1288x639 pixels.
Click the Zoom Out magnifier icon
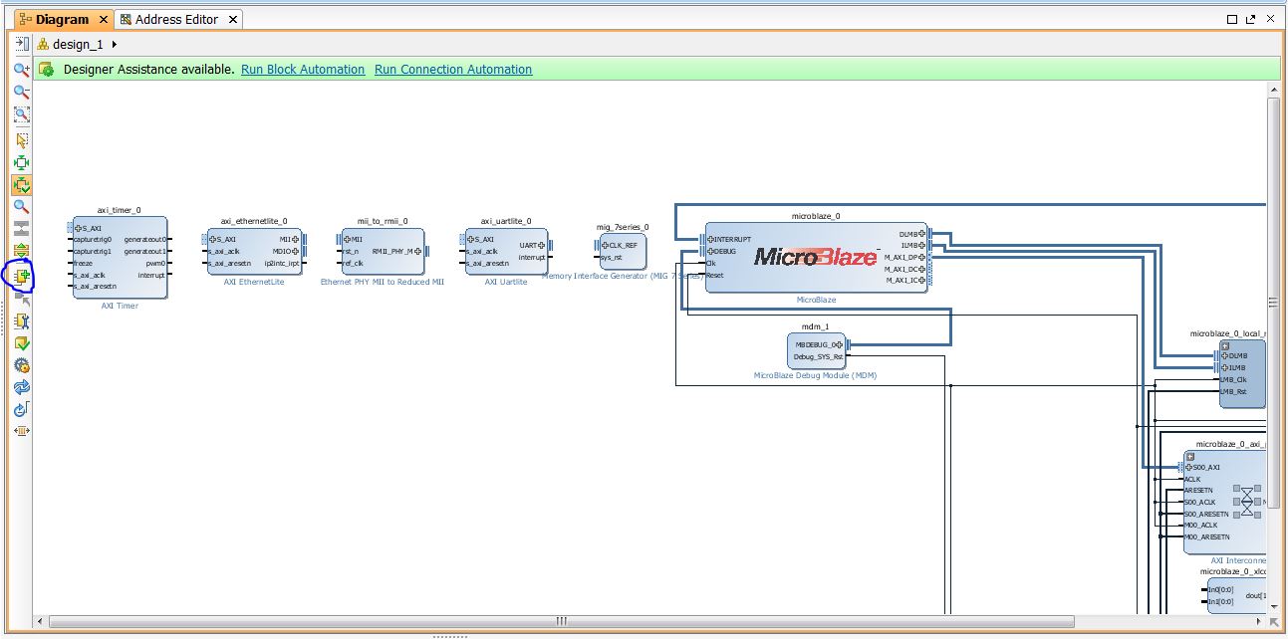(x=21, y=92)
